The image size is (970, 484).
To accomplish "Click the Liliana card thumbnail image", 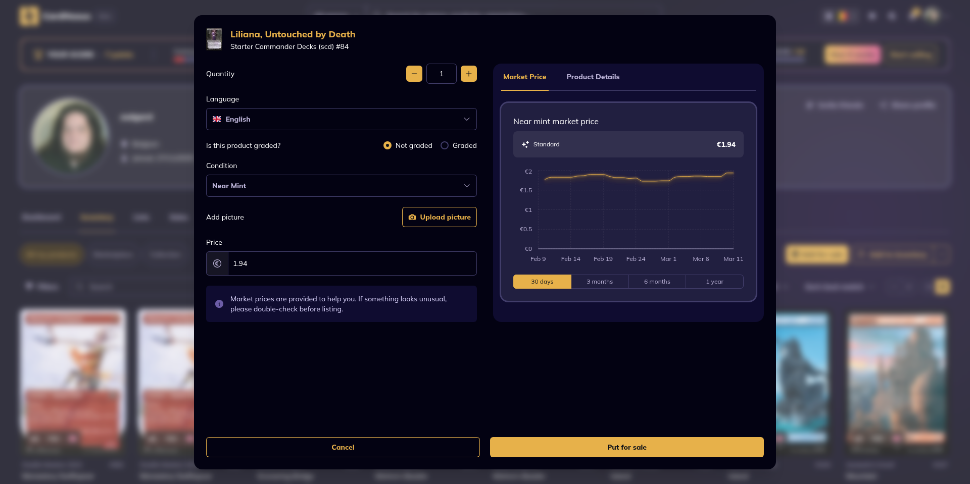I will [x=214, y=39].
